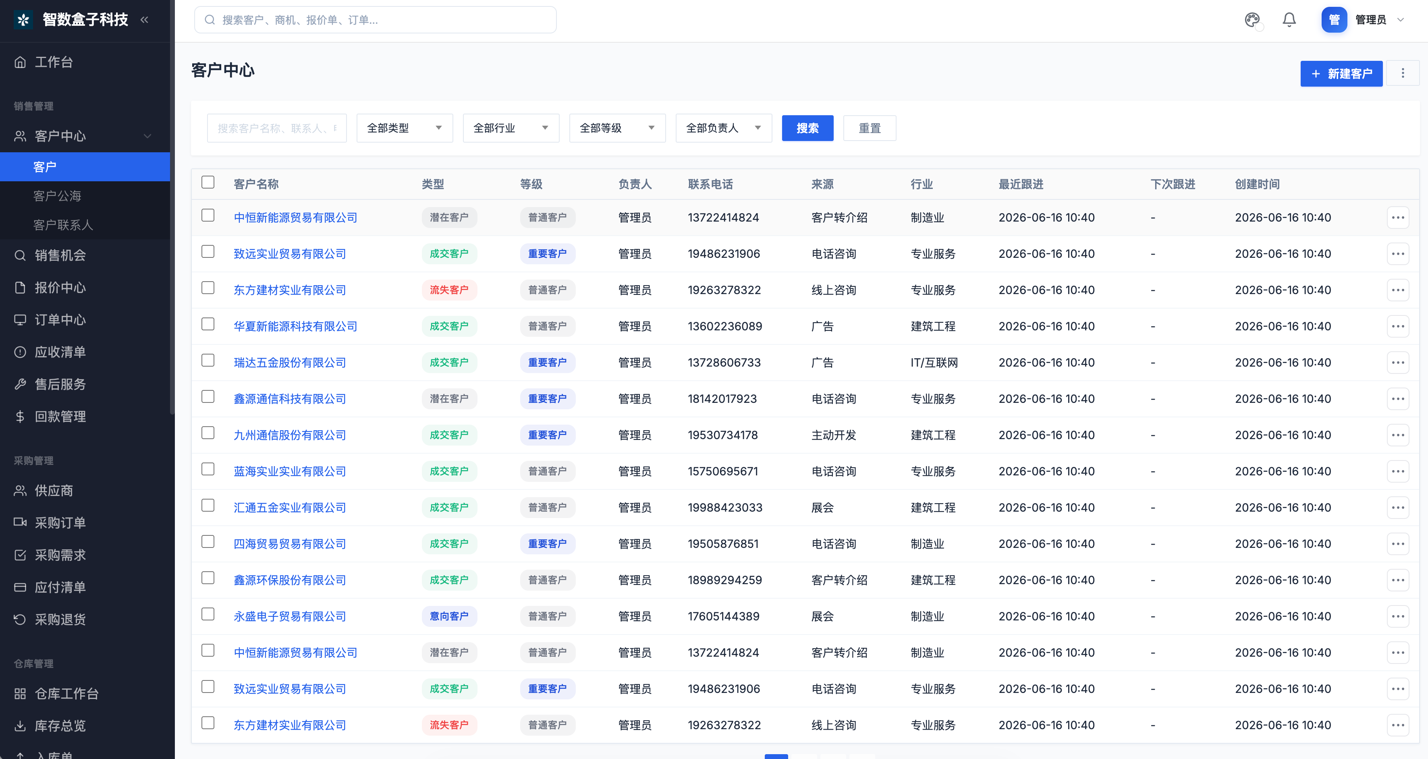Image resolution: width=1428 pixels, height=759 pixels.
Task: Open row actions for 瑞达五金股份有限公司
Action: pyautogui.click(x=1397, y=363)
